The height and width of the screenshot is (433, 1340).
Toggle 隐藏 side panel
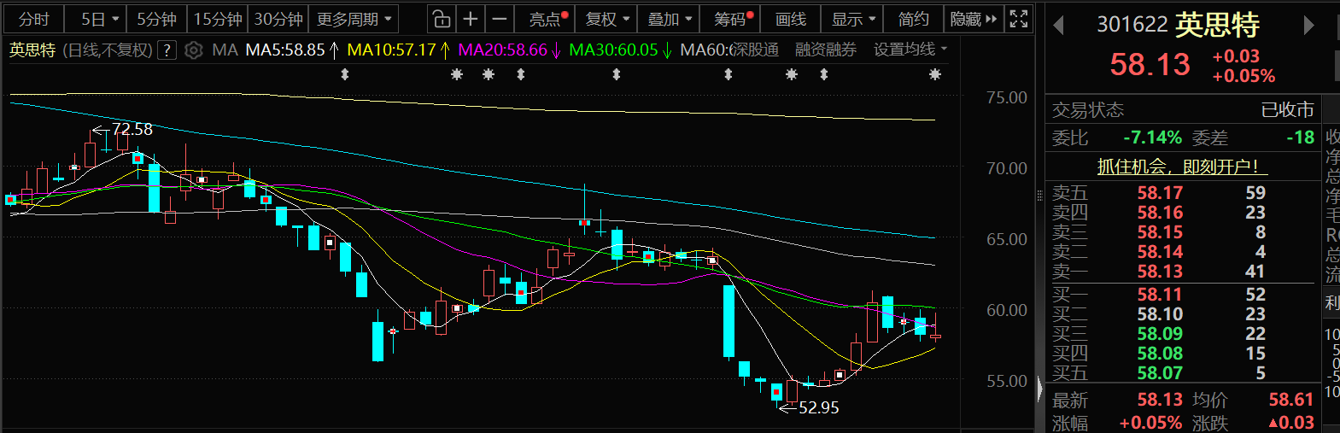point(973,19)
